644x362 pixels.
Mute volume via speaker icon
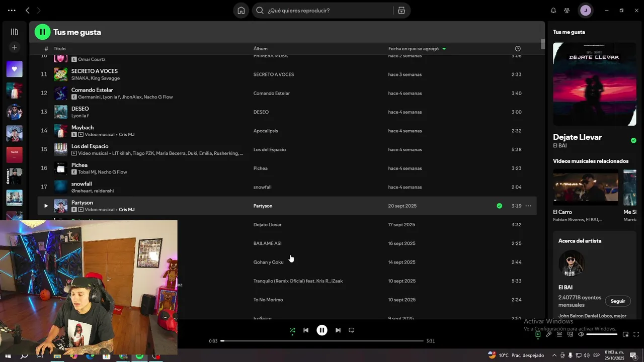581,334
